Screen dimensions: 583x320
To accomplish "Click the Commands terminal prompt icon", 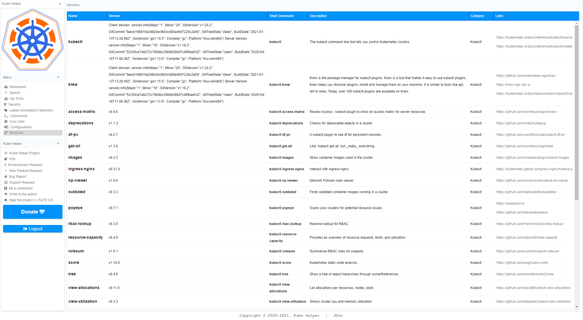I will (6, 116).
